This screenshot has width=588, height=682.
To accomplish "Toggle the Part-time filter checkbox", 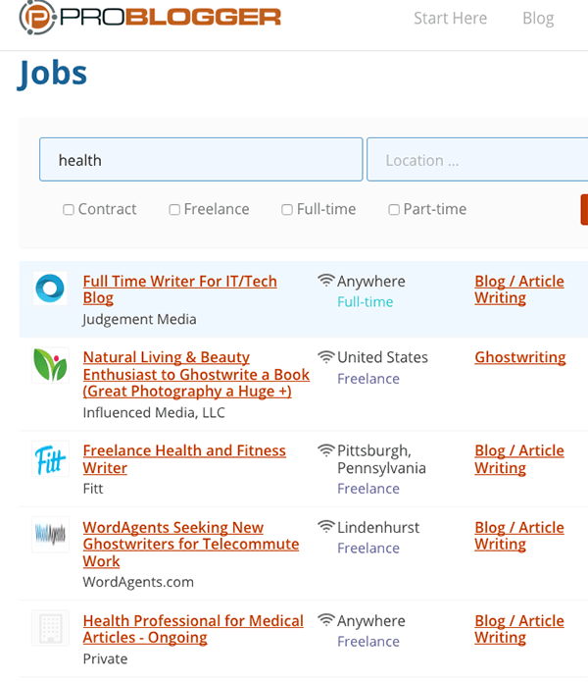I will point(394,210).
